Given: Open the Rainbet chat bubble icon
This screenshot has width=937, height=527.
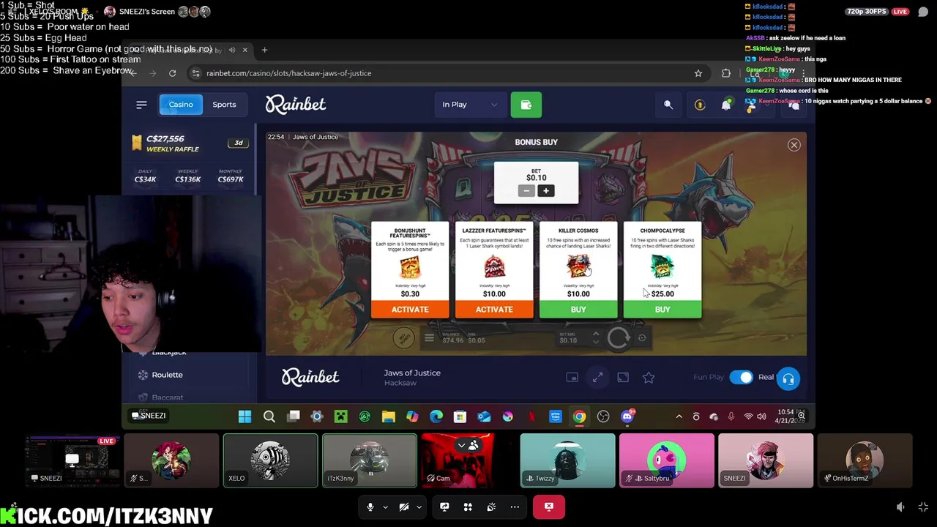Looking at the screenshot, I should [x=794, y=105].
